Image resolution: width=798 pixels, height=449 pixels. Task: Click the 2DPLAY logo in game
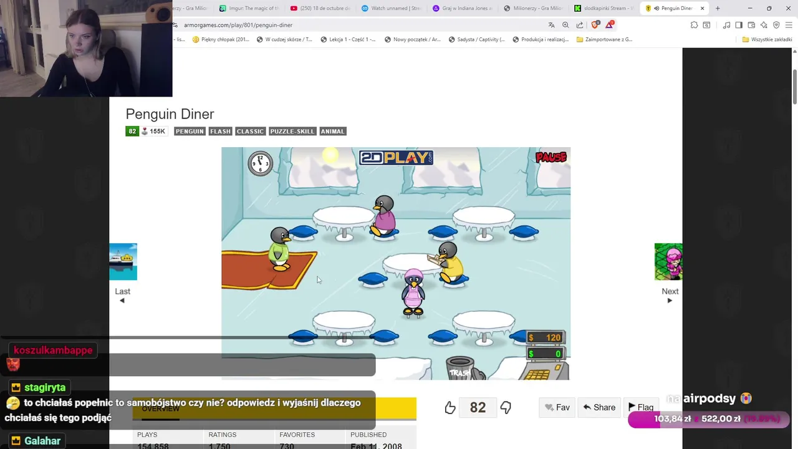tap(396, 158)
